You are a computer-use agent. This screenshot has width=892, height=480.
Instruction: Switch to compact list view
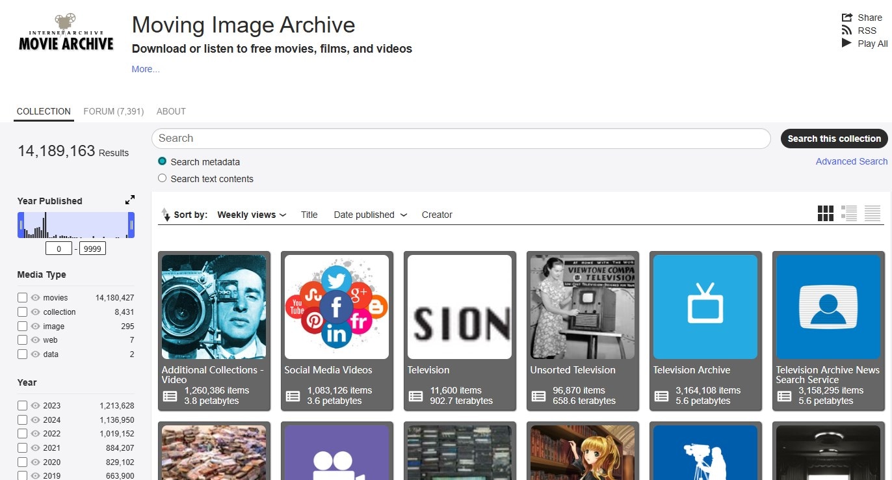tap(872, 213)
